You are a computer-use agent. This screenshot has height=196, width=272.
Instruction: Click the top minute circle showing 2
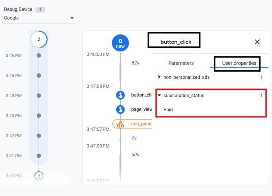(x=39, y=40)
